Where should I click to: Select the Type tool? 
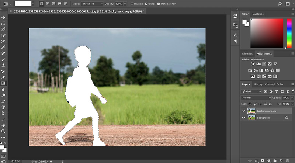[3, 107]
